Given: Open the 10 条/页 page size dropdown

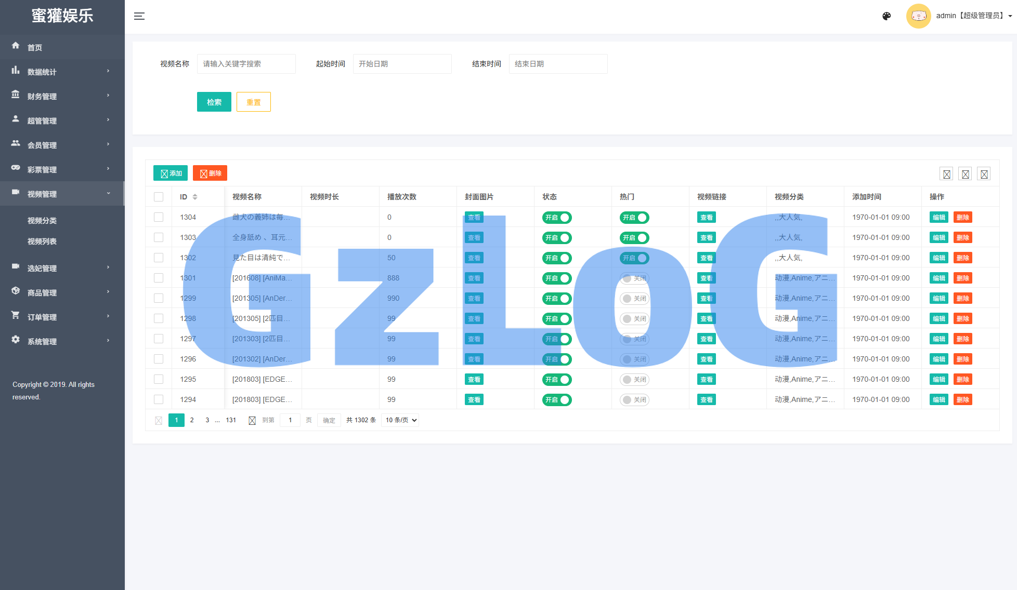Looking at the screenshot, I should [x=400, y=420].
